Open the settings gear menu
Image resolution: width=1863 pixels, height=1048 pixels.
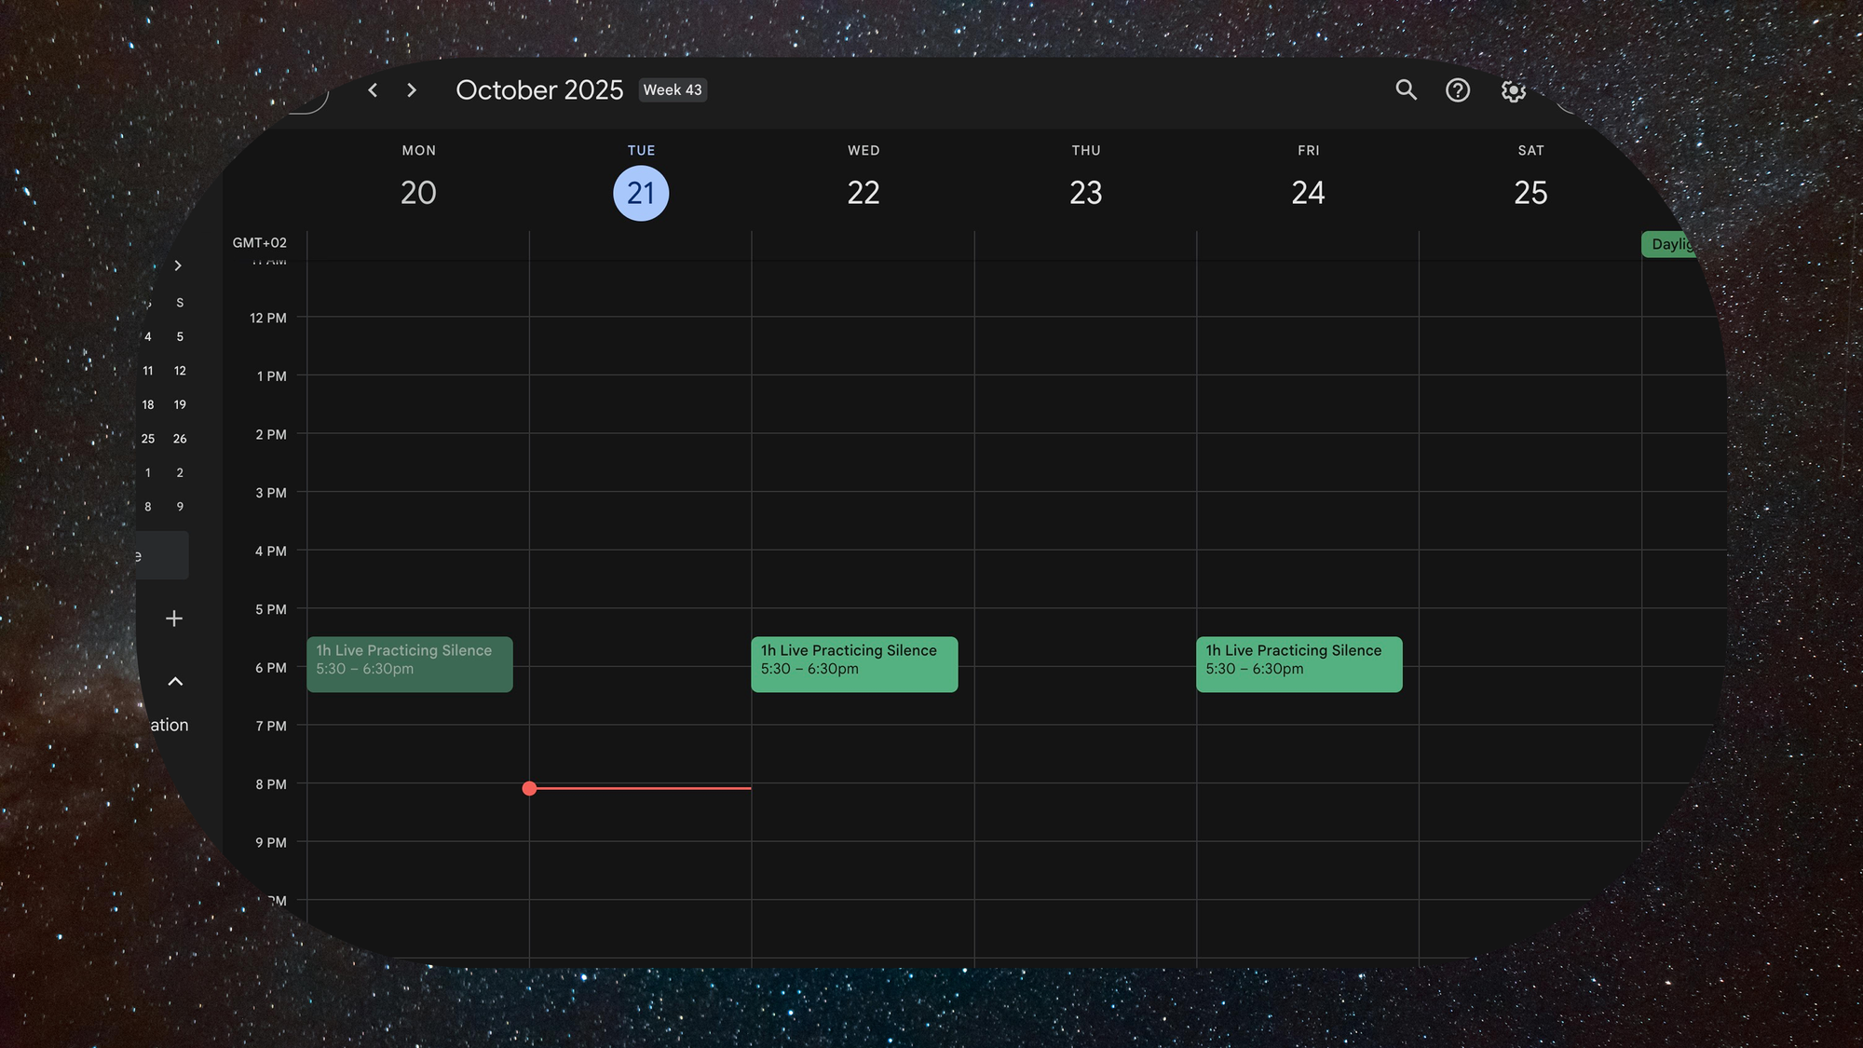[x=1513, y=90]
